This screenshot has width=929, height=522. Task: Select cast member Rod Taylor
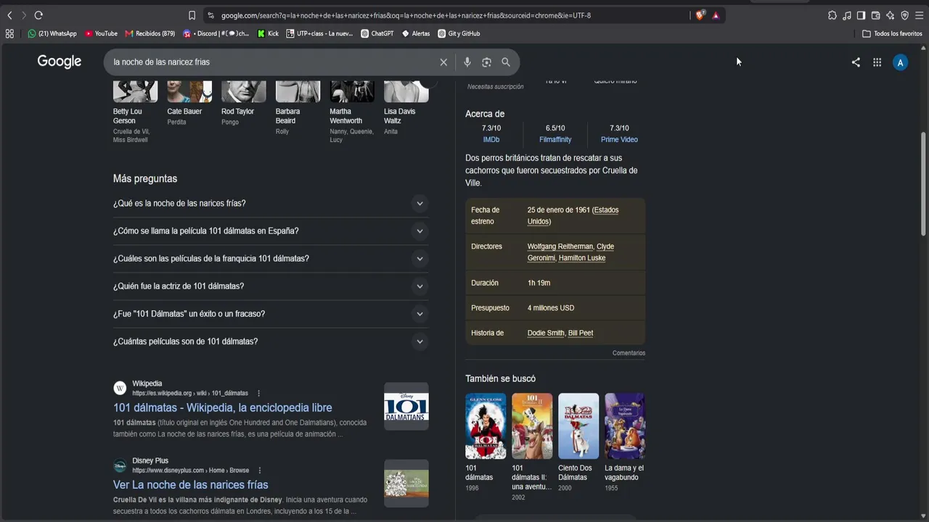(x=244, y=103)
